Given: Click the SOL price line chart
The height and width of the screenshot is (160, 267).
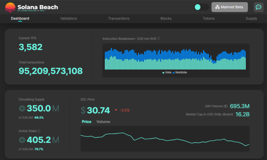Looking at the screenshot, I should point(165,139).
